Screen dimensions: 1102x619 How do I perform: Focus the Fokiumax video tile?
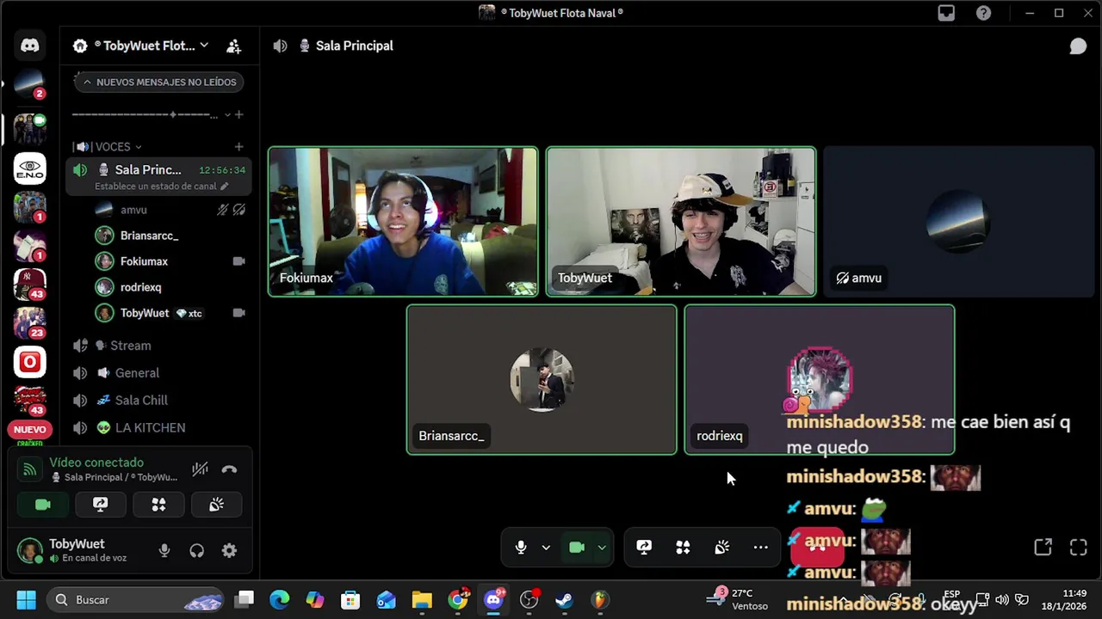403,222
